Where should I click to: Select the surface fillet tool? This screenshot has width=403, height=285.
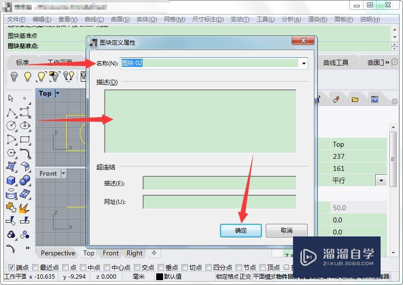25,167
